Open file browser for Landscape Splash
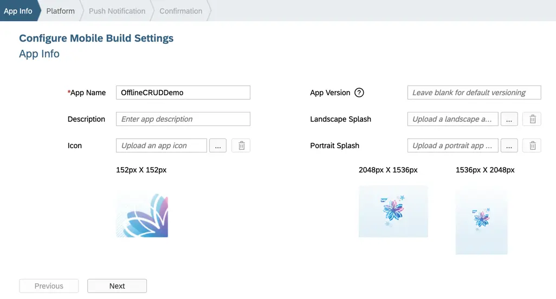556x299 pixels. (x=509, y=119)
